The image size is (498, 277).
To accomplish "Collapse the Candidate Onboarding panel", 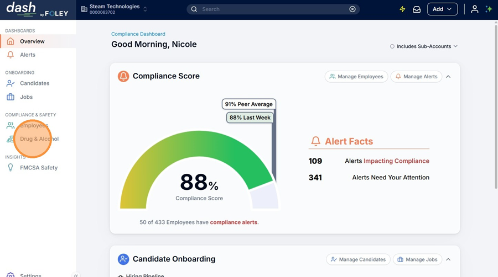I will click(448, 259).
